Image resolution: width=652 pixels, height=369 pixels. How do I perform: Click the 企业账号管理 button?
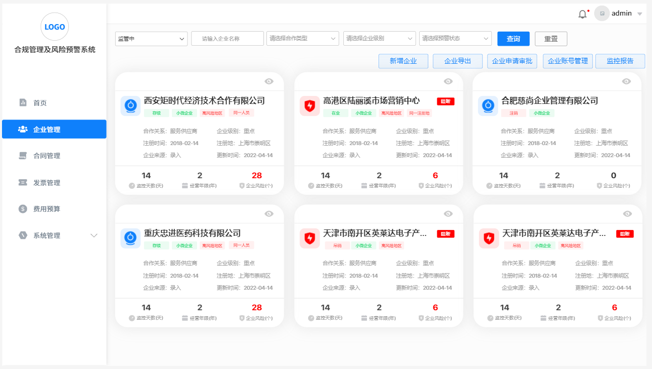coord(568,61)
